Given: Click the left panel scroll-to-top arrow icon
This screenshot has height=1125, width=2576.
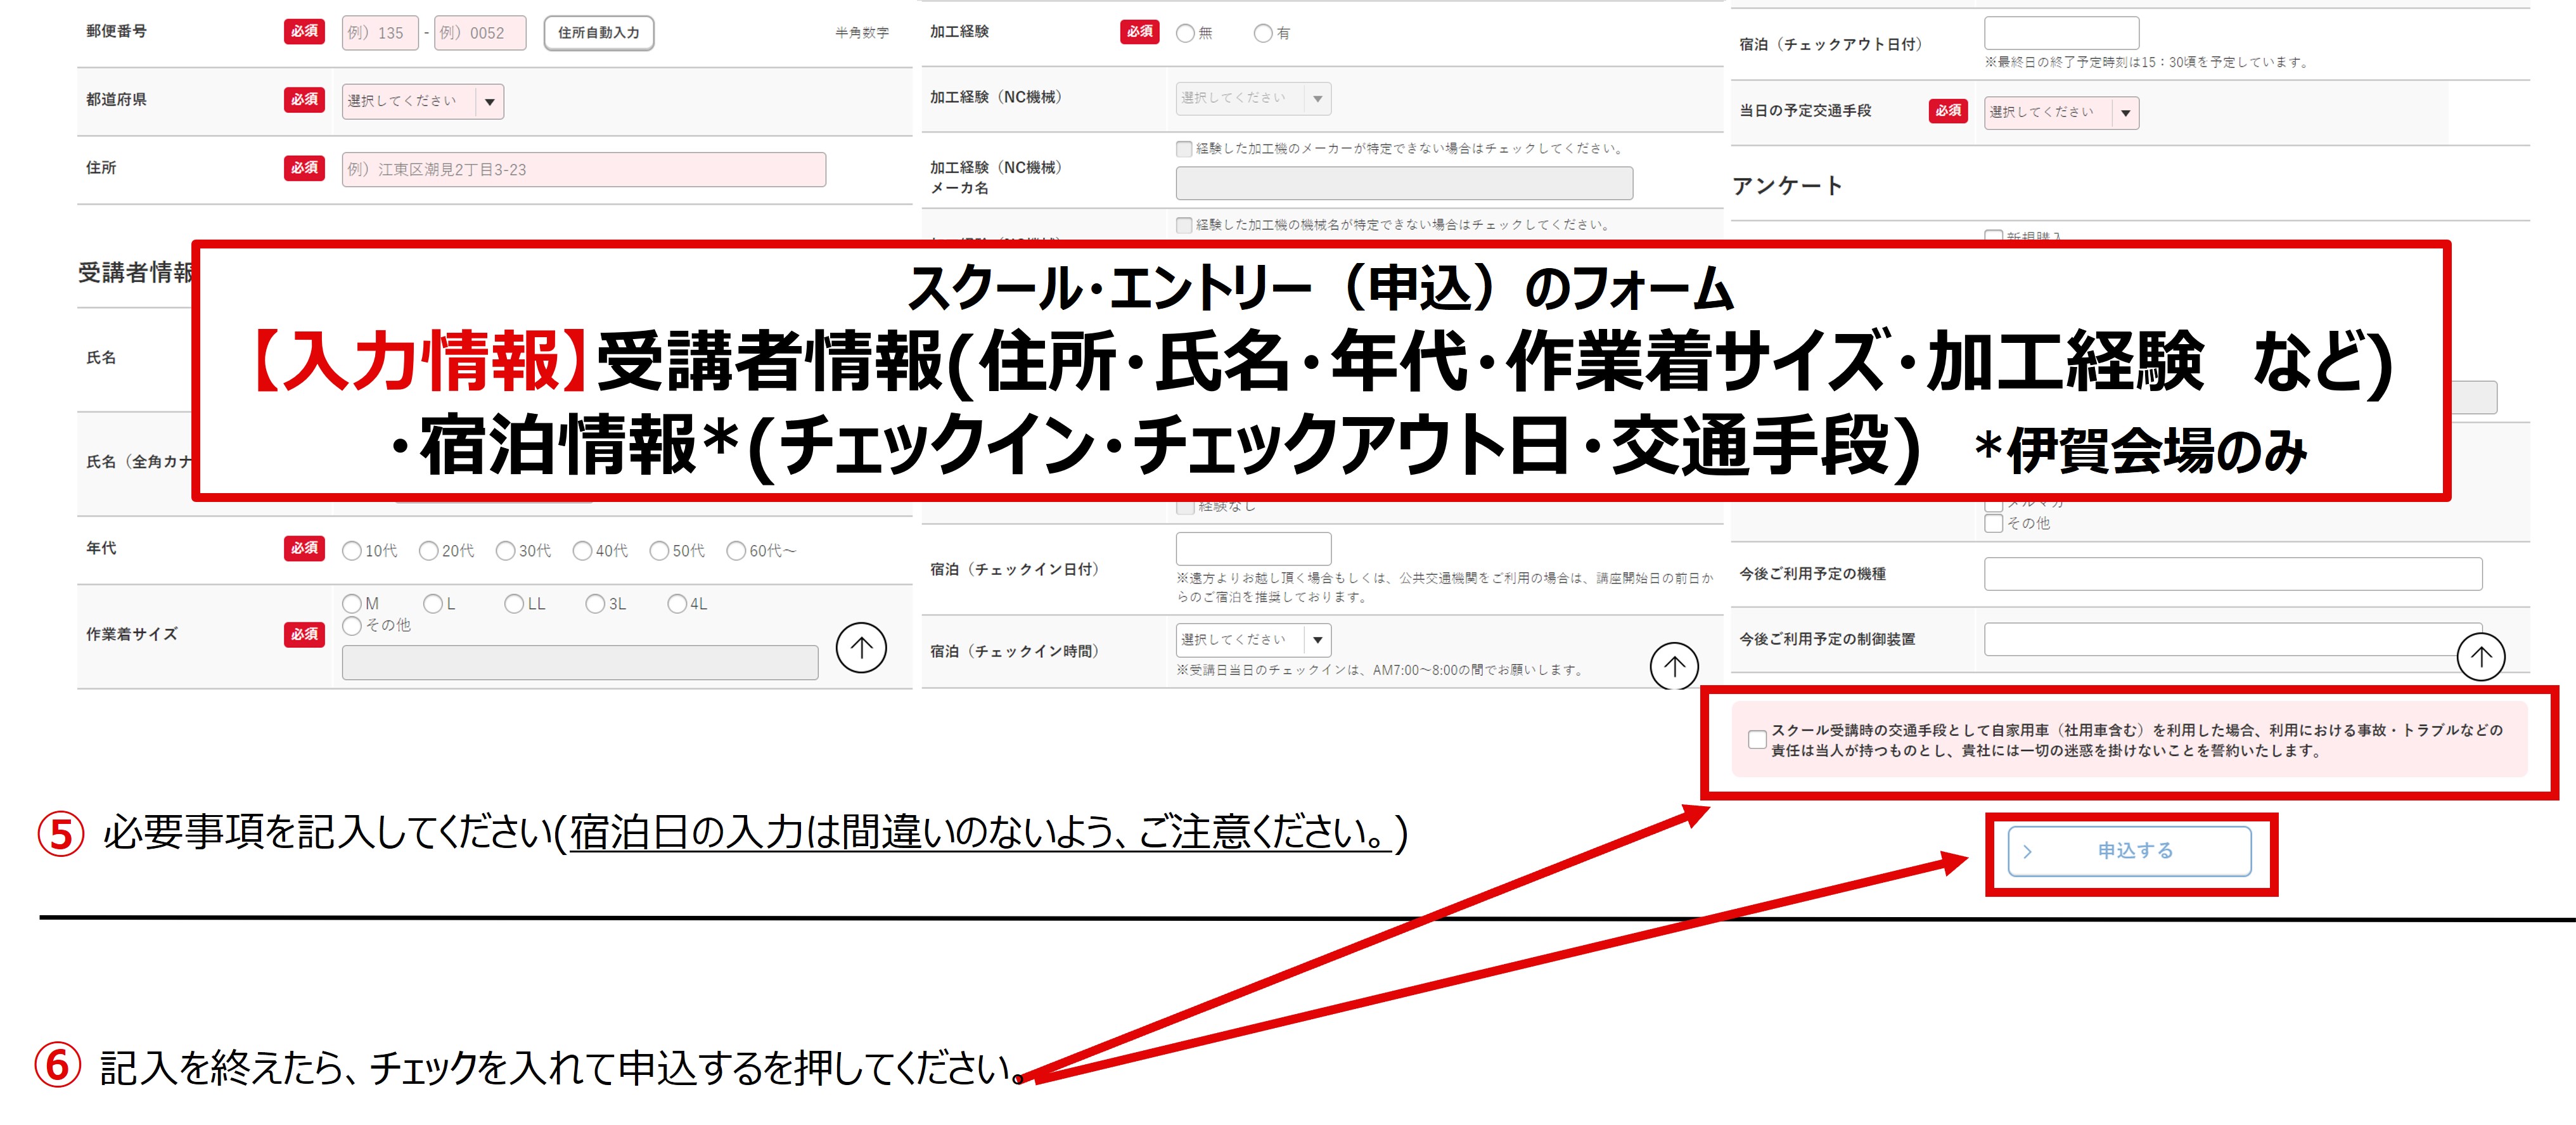Looking at the screenshot, I should (861, 648).
